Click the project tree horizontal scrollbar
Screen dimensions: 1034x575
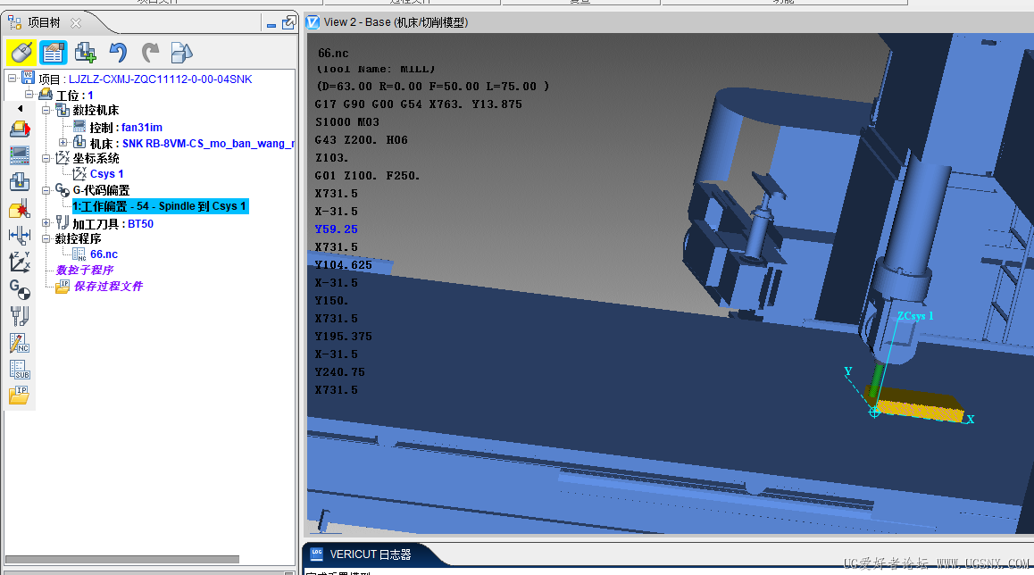point(122,559)
